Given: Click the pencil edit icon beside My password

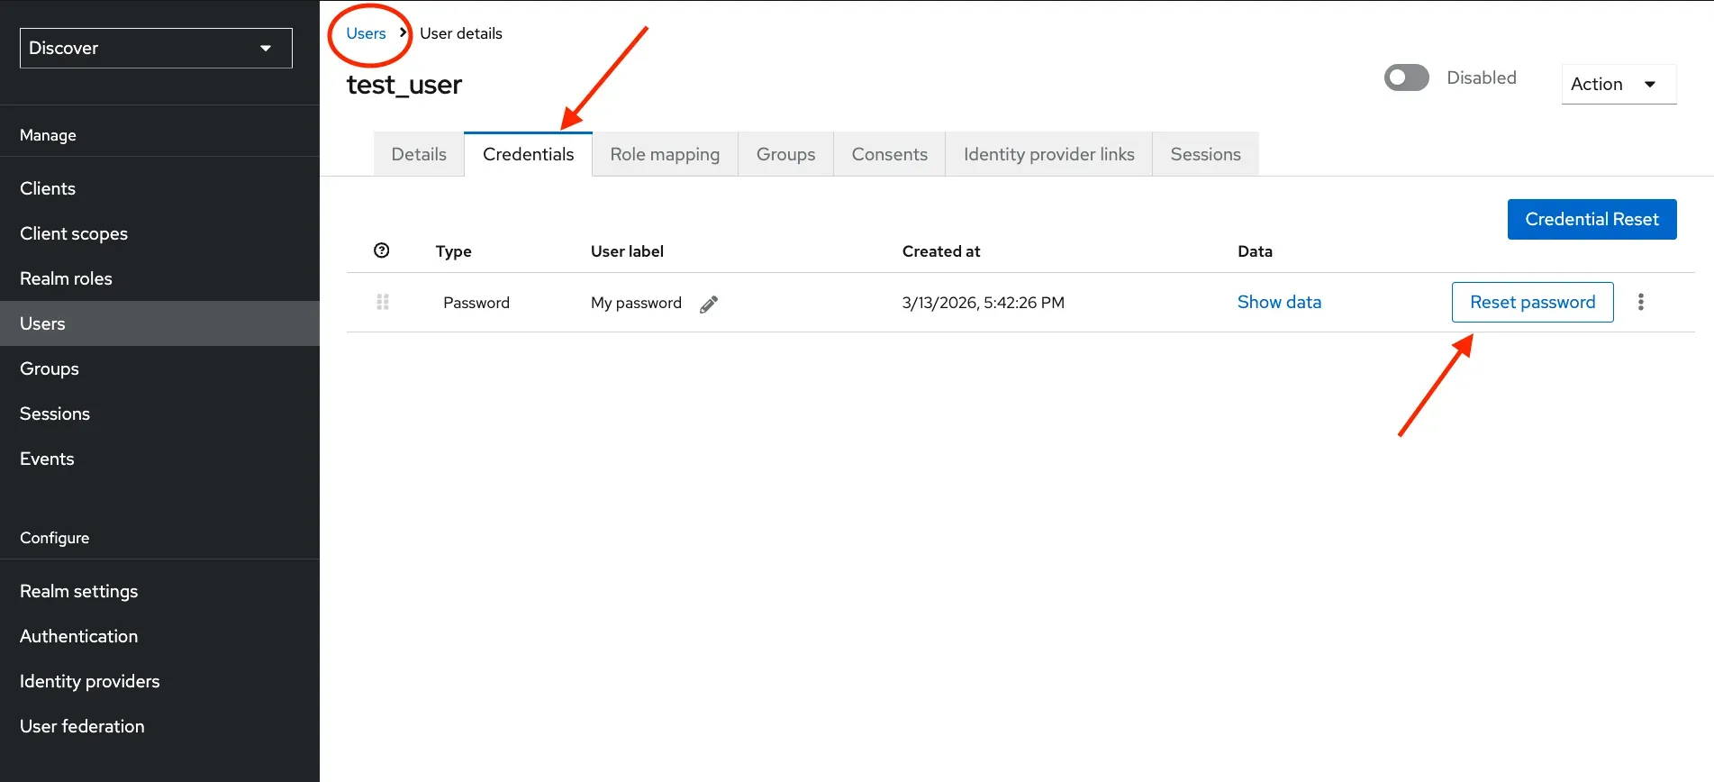Looking at the screenshot, I should [709, 304].
